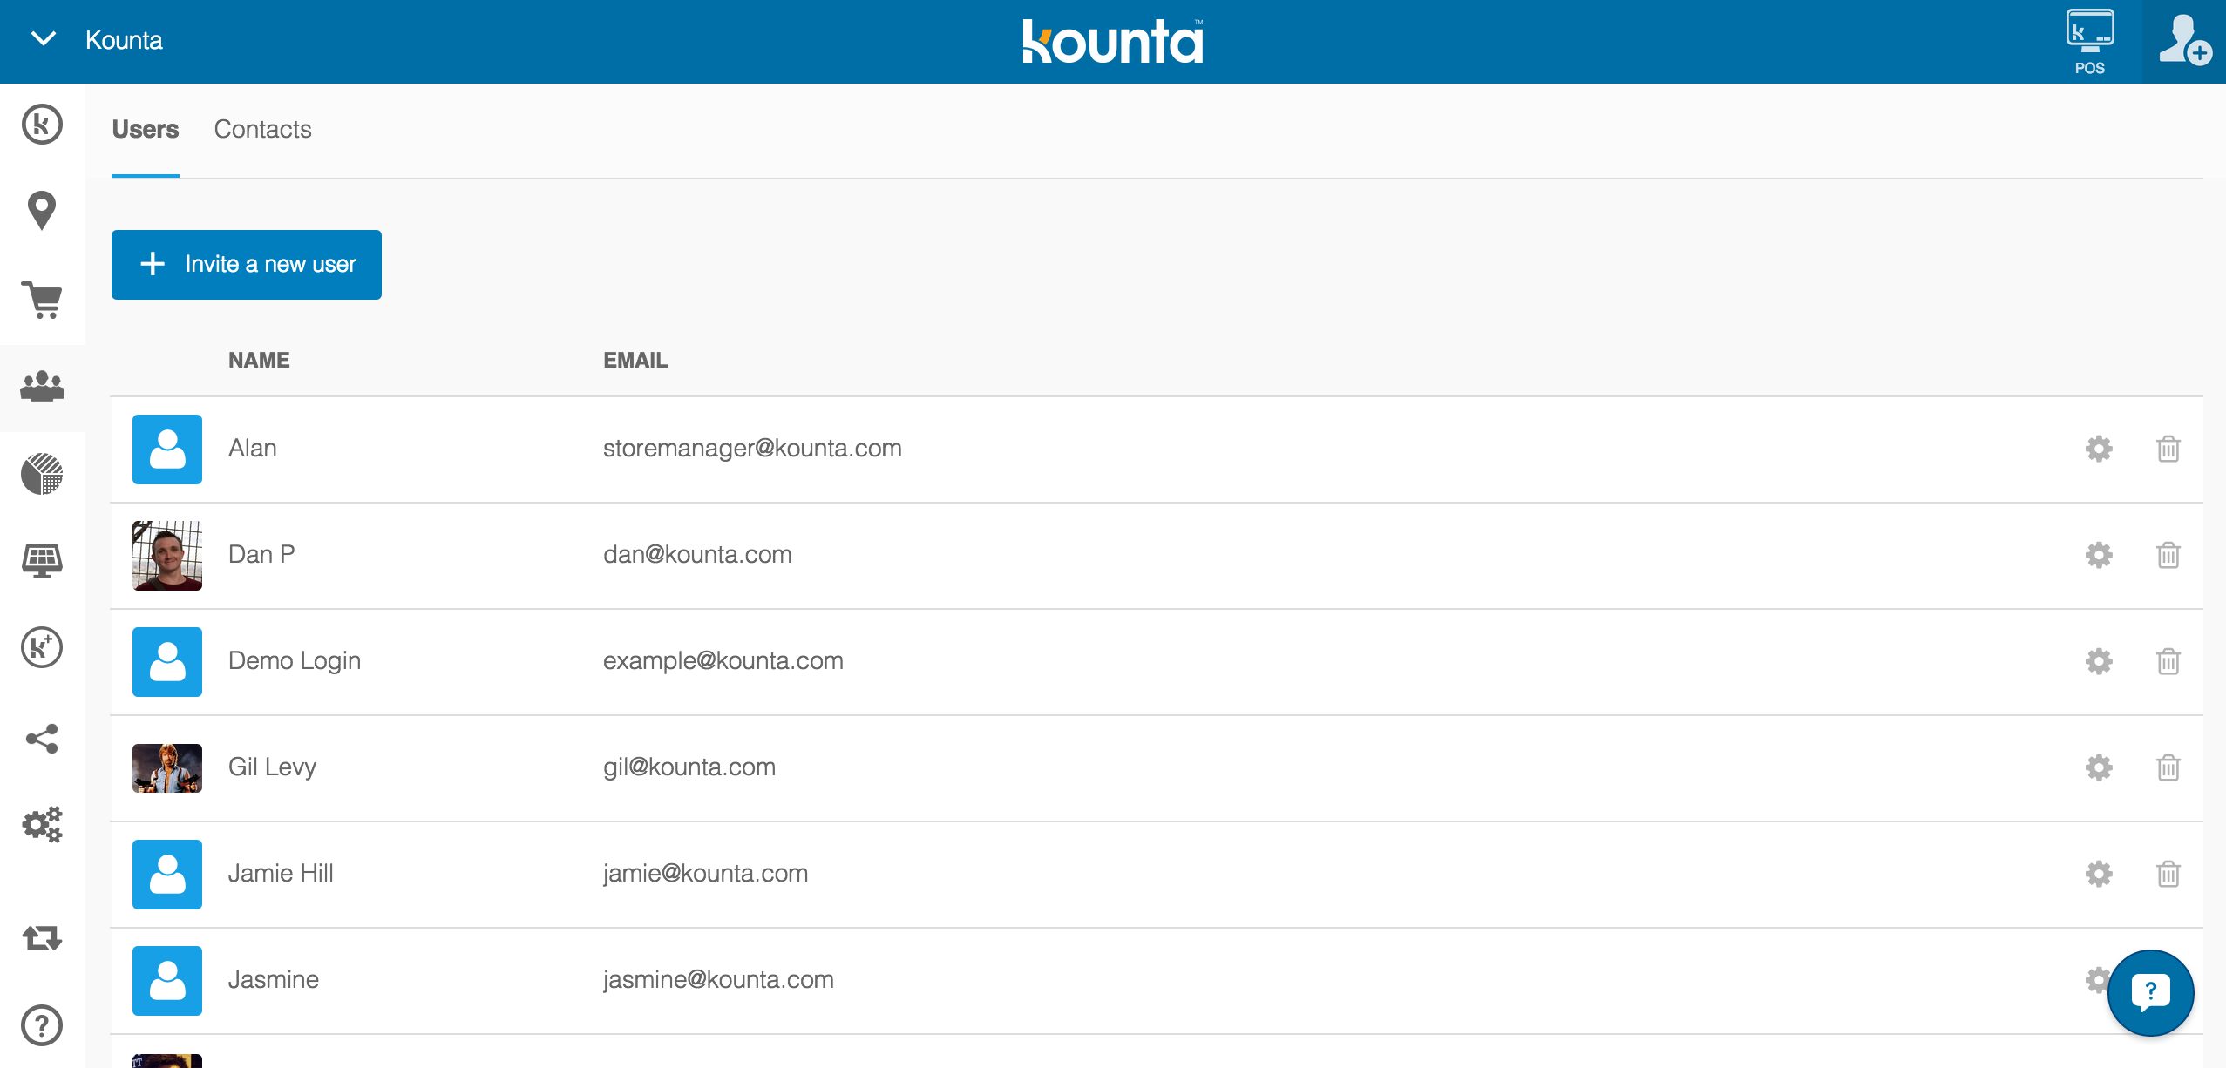The image size is (2226, 1068).
Task: Switch to the Users tab
Action: click(x=145, y=129)
